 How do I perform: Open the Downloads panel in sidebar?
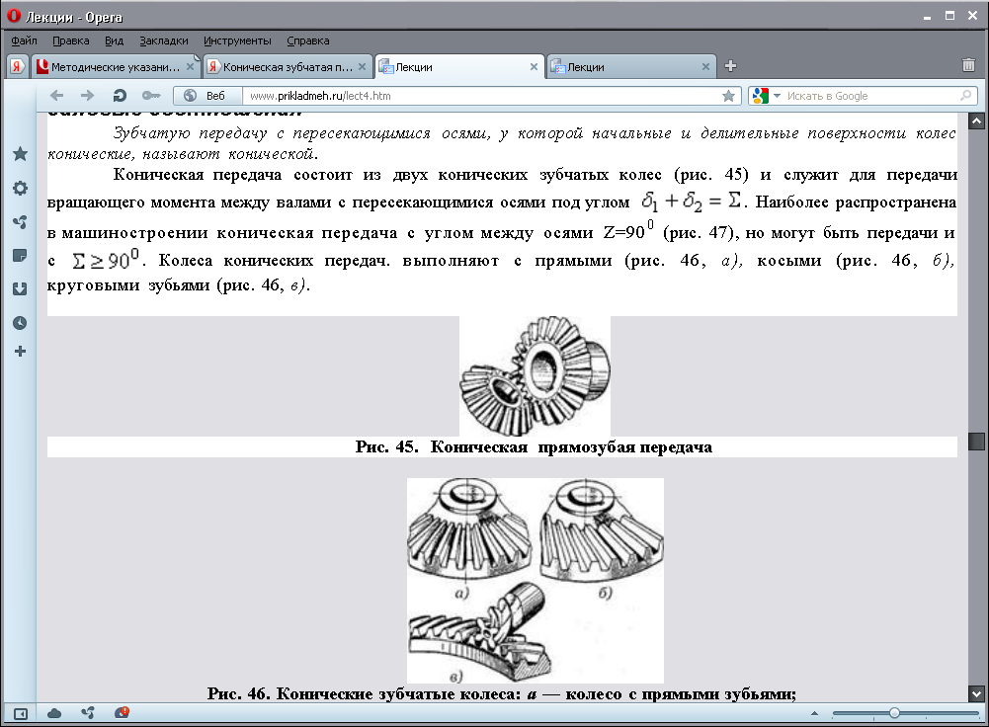20,288
